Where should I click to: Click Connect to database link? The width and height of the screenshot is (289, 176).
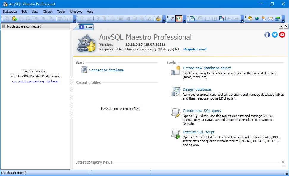point(106,70)
